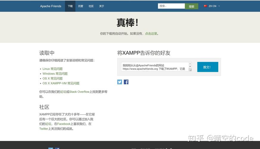Click the China flag icon

[205, 6]
